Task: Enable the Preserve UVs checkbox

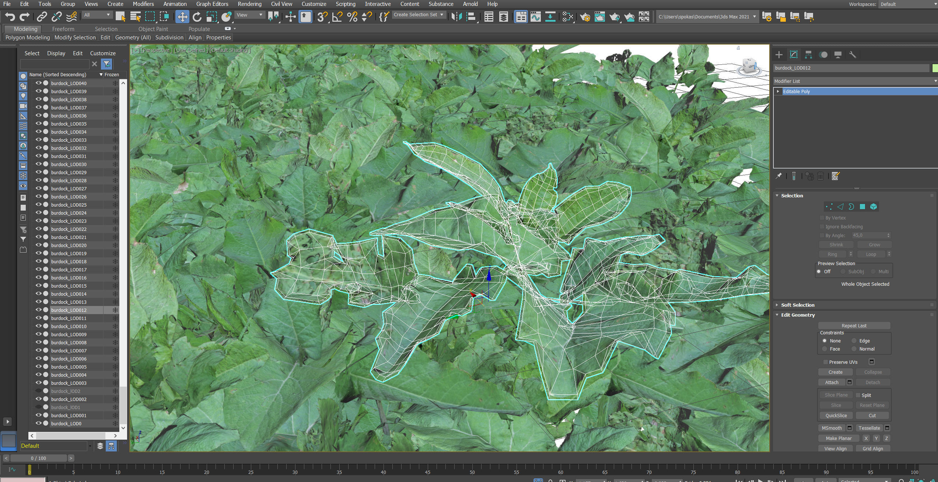Action: coord(825,362)
